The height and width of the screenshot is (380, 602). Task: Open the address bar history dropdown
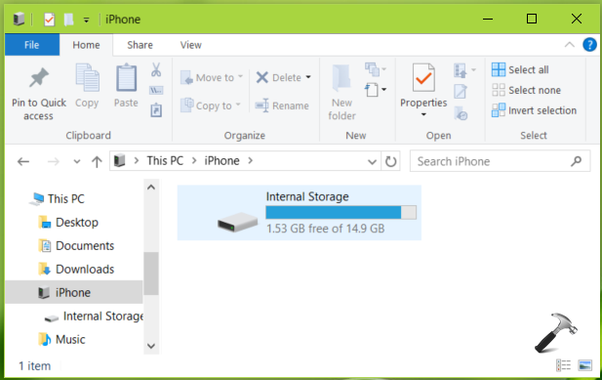372,161
